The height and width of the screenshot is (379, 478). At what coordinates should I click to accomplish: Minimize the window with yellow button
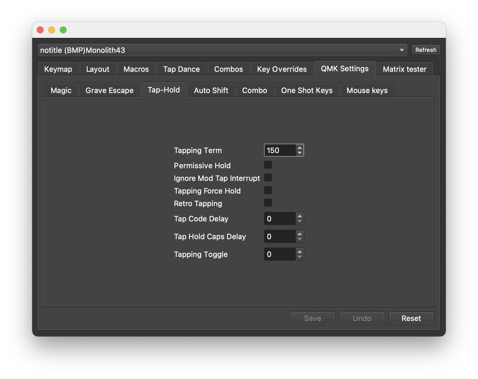(52, 30)
